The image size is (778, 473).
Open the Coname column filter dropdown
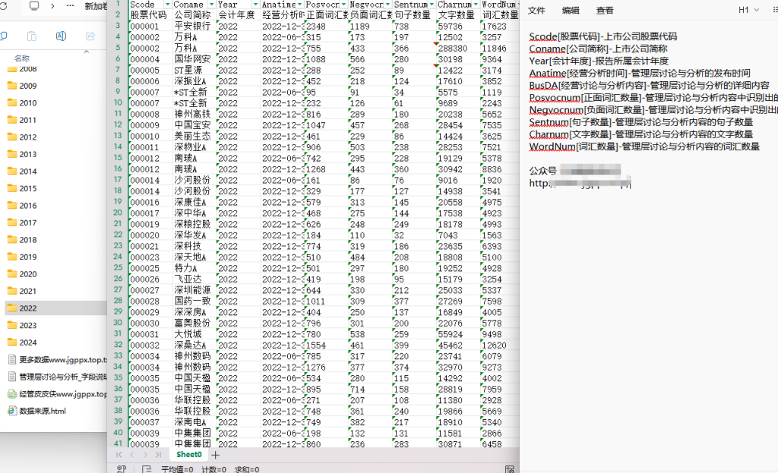tap(212, 5)
